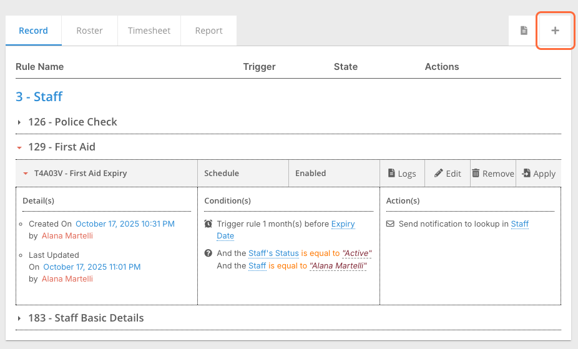Viewport: 578px width, 349px height.
Task: Expand the 183 - Staff Basic Details group
Action: [19, 318]
